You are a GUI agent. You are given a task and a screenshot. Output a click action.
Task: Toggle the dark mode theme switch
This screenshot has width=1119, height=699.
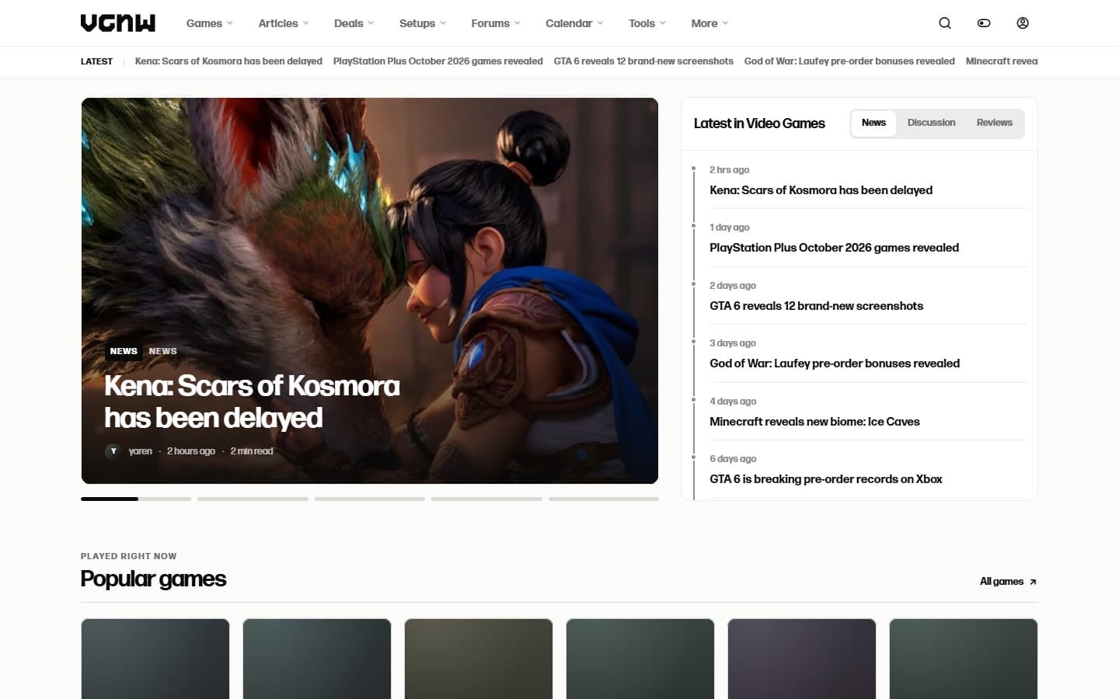984,23
